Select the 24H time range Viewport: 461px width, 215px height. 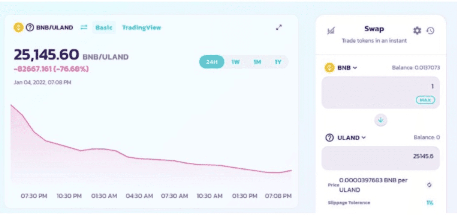point(212,62)
